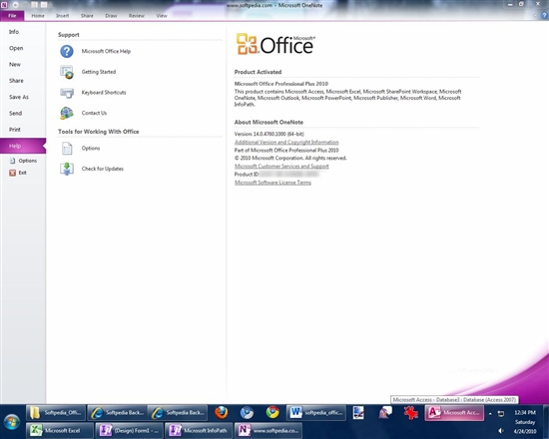Click the Check for Updates download icon
The image size is (549, 439).
(x=67, y=169)
